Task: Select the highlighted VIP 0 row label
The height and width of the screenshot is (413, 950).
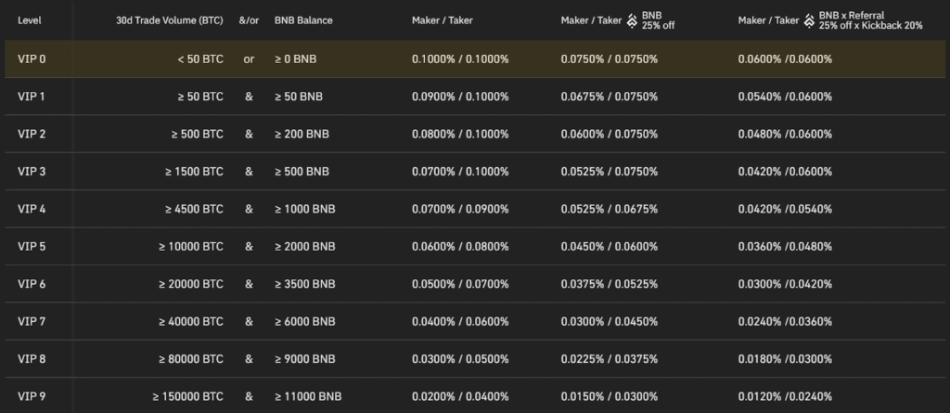Action: click(x=32, y=58)
